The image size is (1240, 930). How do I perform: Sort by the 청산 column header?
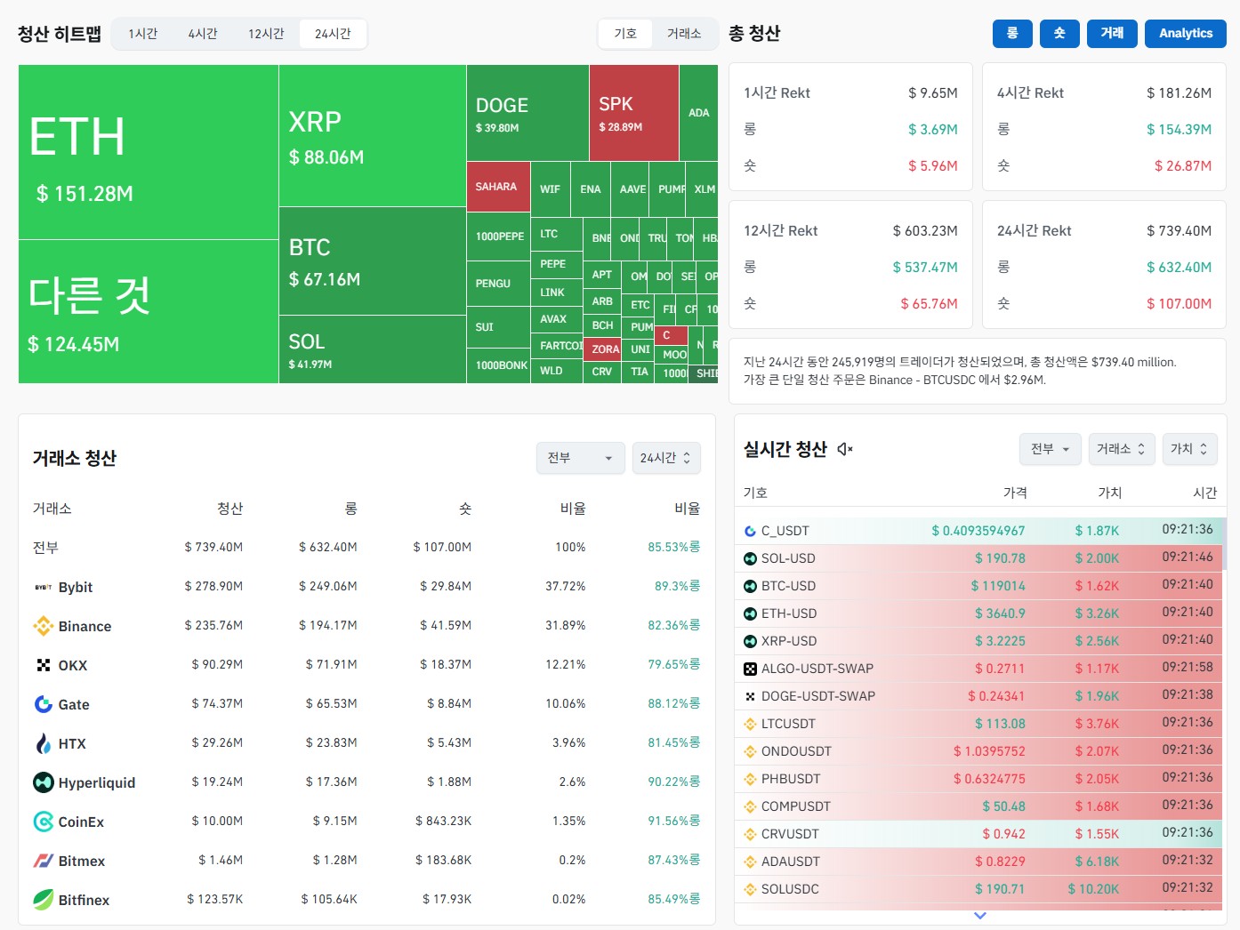(x=229, y=509)
